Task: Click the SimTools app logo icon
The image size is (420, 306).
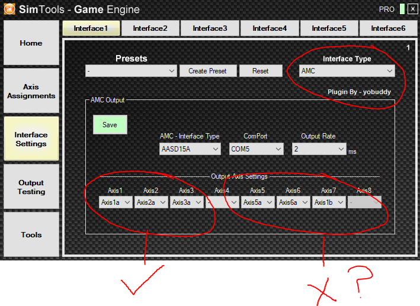Action: coord(9,9)
